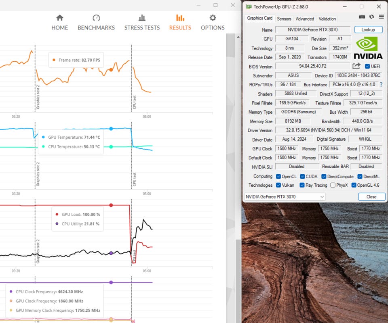Toggle the CUDA checkbox
The width and height of the screenshot is (388, 323).
[302, 176]
